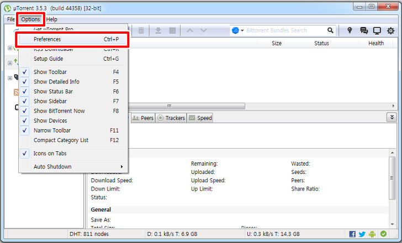Click the Wasted: label
Screen dimensions: 402x243
click(300, 163)
